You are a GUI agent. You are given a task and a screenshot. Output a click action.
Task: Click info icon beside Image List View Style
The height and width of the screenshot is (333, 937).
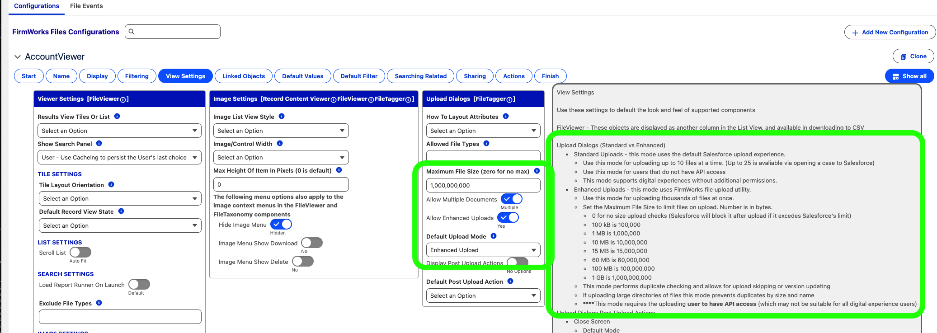[282, 116]
